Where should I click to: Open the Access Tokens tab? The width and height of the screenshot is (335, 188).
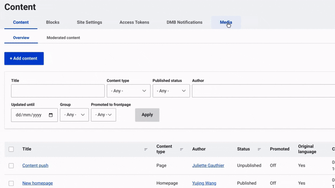[x=134, y=23]
